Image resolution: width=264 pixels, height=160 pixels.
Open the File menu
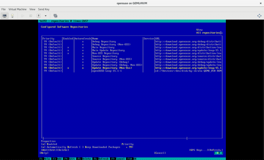pyautogui.click(x=3, y=9)
